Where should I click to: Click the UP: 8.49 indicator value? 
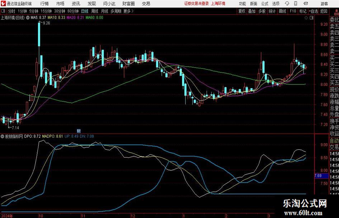71,136
